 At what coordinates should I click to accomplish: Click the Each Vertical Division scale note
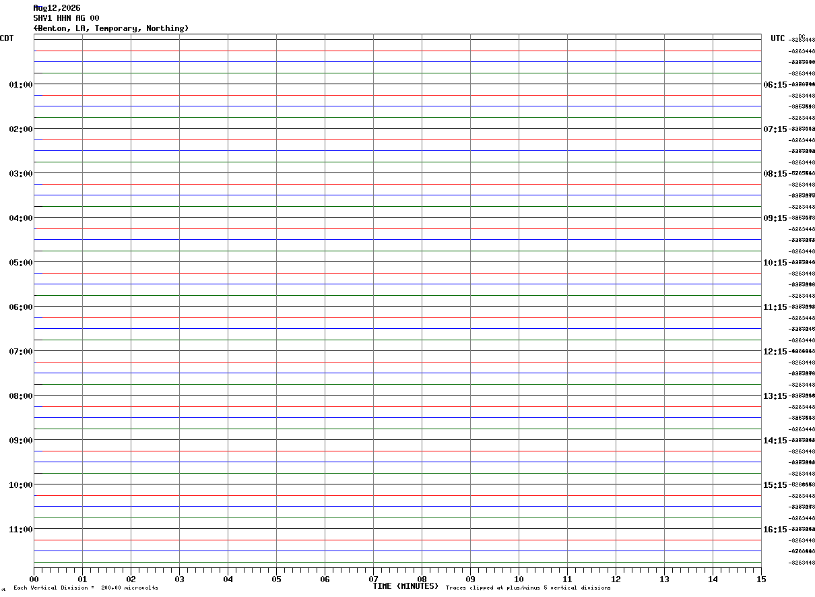[86, 588]
